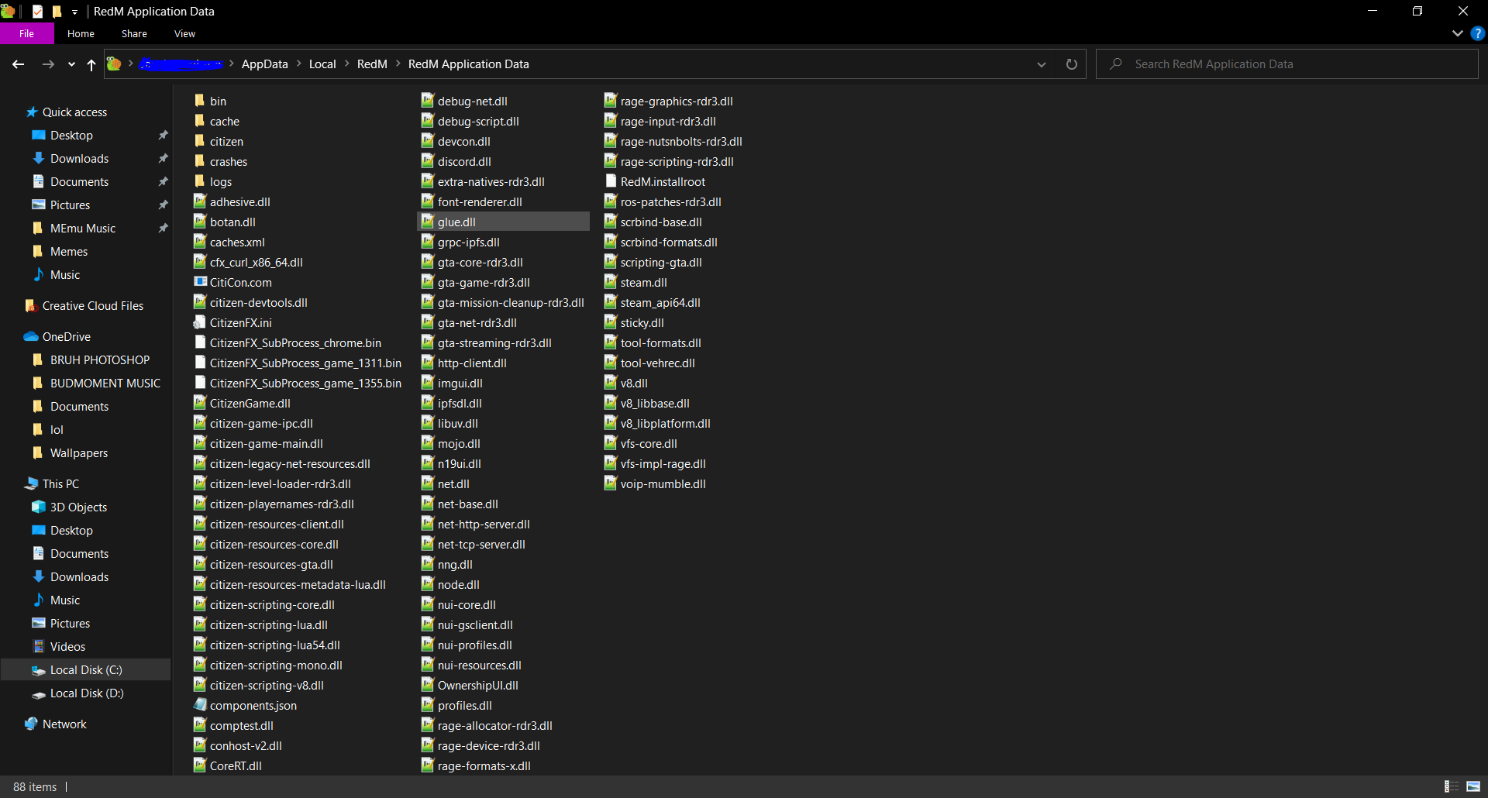The height and width of the screenshot is (798, 1488).
Task: Switch to large thumbnails view
Action: [1474, 786]
